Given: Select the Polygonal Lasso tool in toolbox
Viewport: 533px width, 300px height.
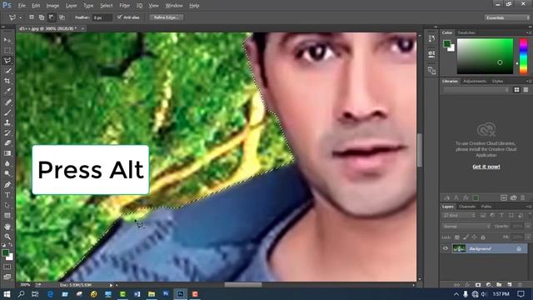Looking at the screenshot, I should pyautogui.click(x=7, y=61).
